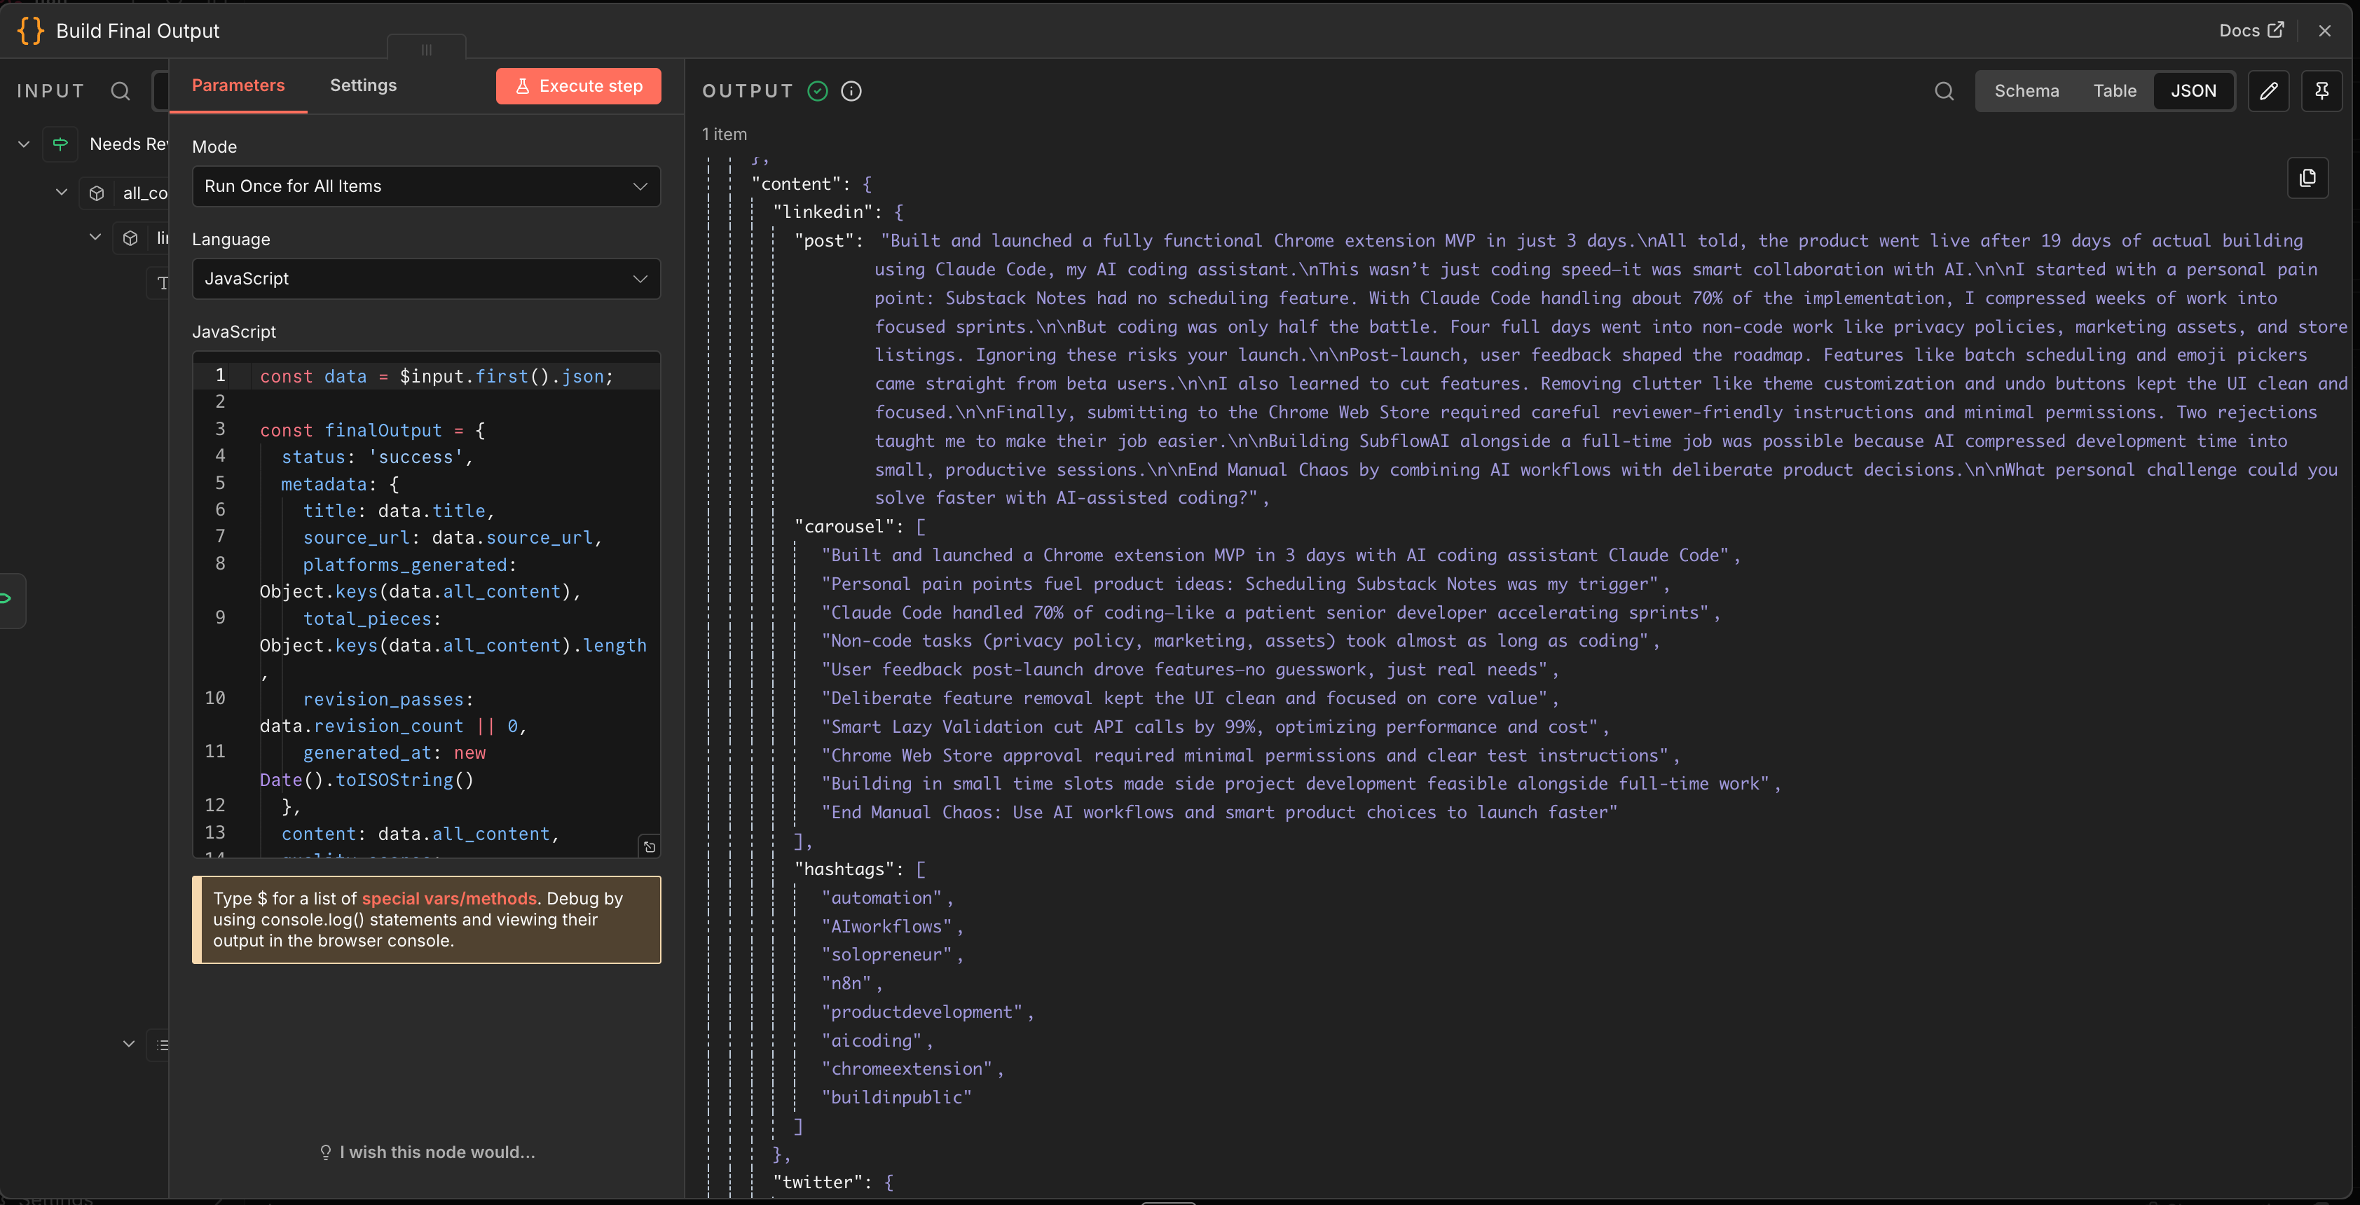2360x1205 pixels.
Task: Copy the JSON output to clipboard
Action: pos(2307,178)
